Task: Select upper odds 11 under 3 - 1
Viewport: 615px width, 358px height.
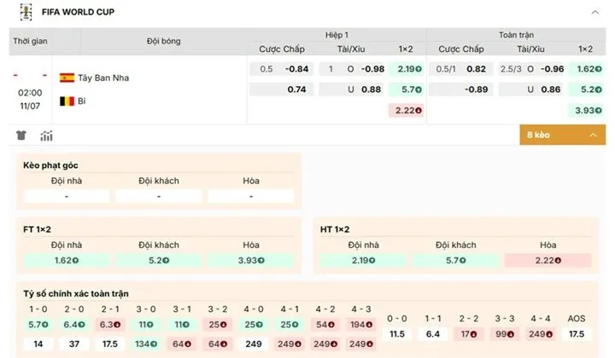Action: [x=182, y=325]
